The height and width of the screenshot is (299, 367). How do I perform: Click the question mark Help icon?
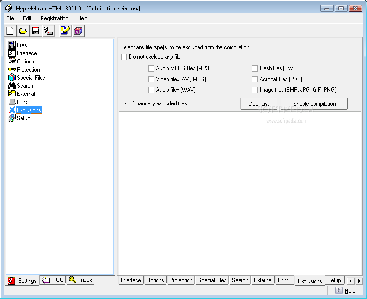pyautogui.click(x=339, y=290)
